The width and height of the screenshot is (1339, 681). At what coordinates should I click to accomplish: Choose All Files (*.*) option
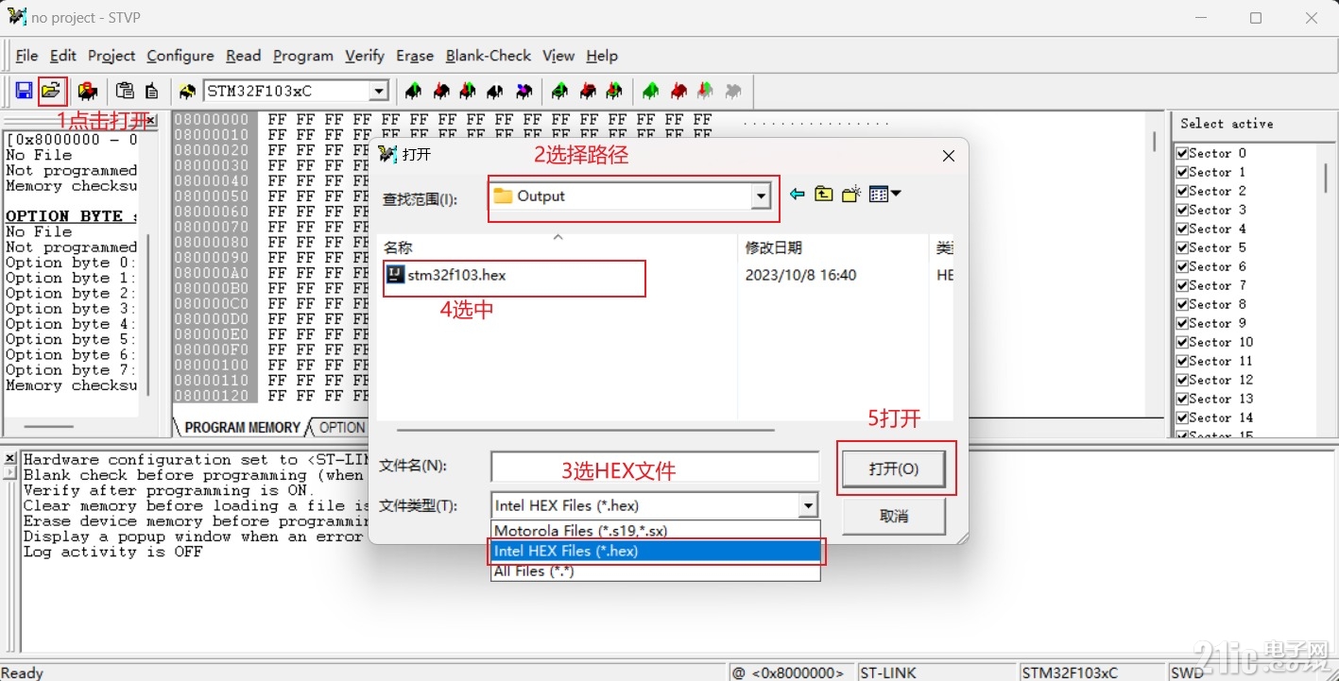tap(655, 570)
